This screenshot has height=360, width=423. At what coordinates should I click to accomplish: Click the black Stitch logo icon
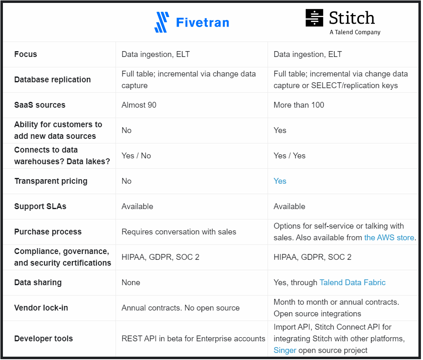coord(314,18)
